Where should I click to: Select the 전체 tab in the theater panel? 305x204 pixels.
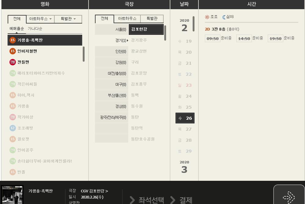point(104,19)
